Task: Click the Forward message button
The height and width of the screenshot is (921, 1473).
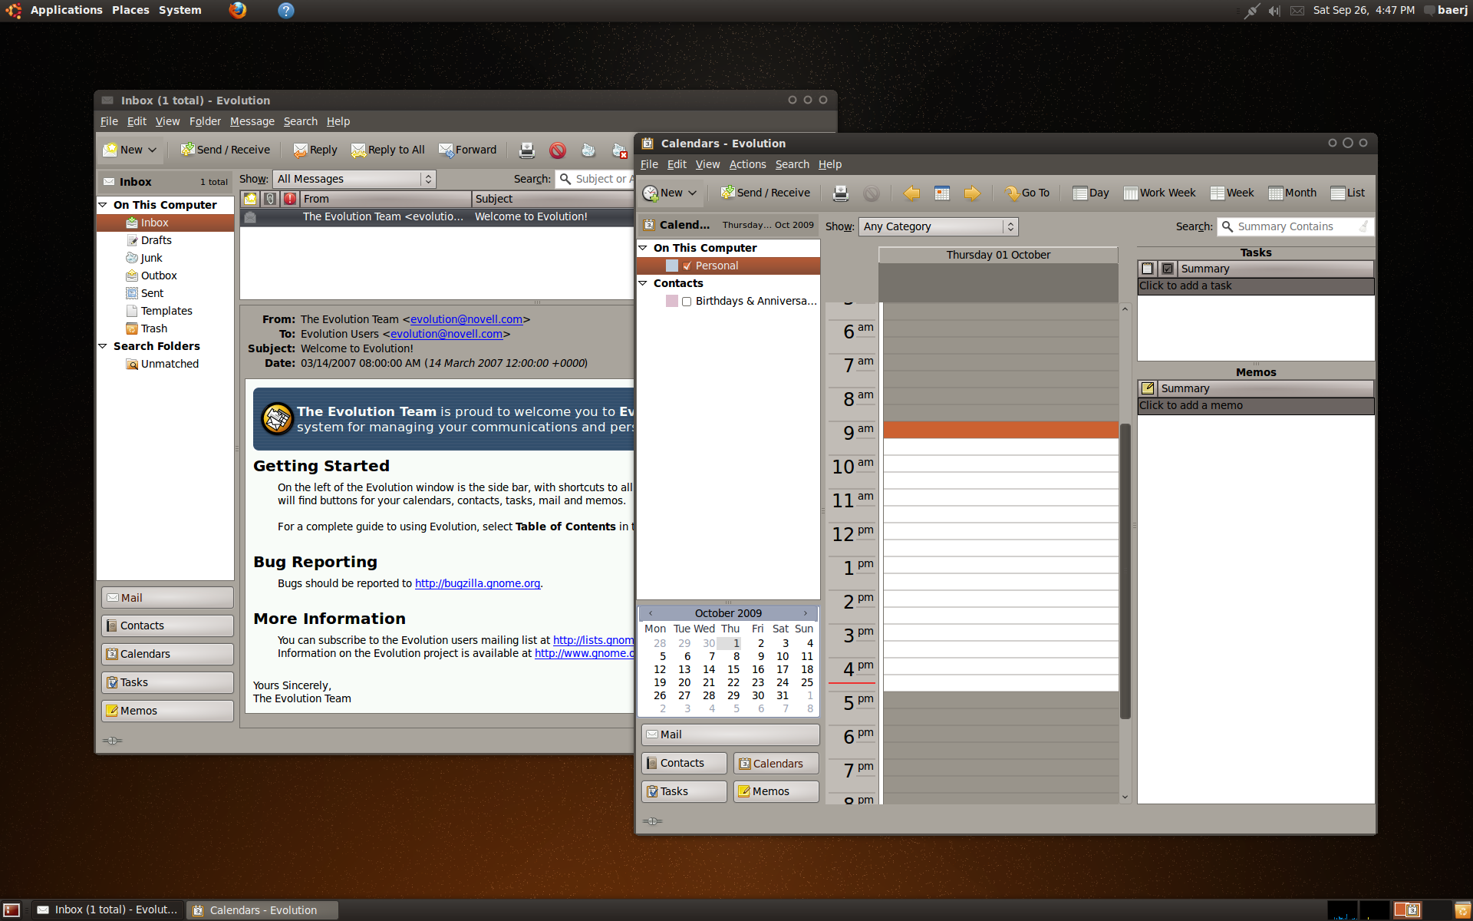Action: 468,150
